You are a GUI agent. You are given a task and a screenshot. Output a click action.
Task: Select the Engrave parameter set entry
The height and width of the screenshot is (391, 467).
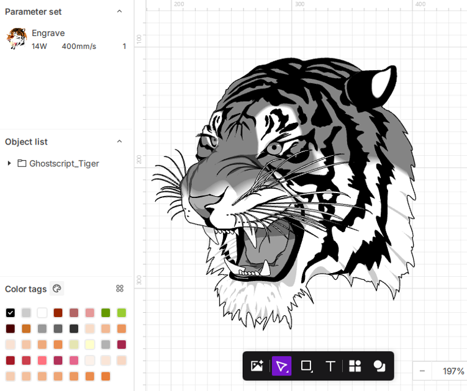pos(48,34)
